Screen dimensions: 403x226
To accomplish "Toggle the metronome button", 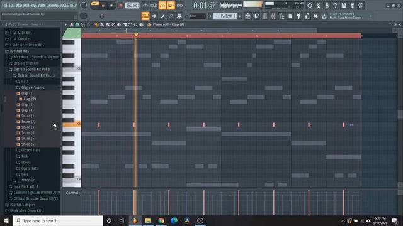I will point(145,5).
